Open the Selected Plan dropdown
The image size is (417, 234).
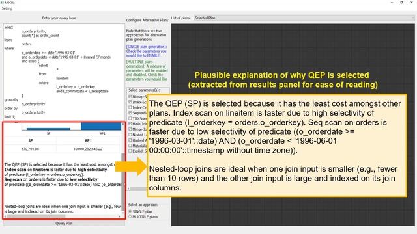coord(304,18)
